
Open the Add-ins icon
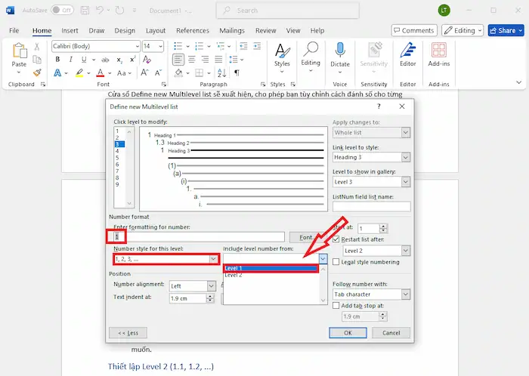pos(438,53)
